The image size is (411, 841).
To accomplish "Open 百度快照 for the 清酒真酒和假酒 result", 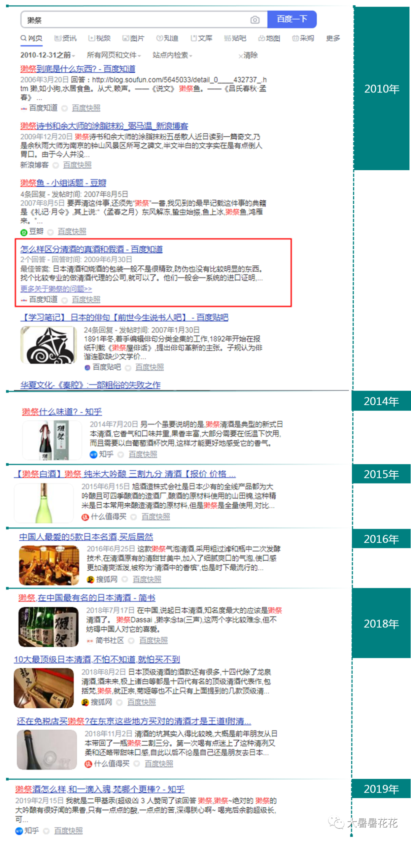I will (86, 300).
